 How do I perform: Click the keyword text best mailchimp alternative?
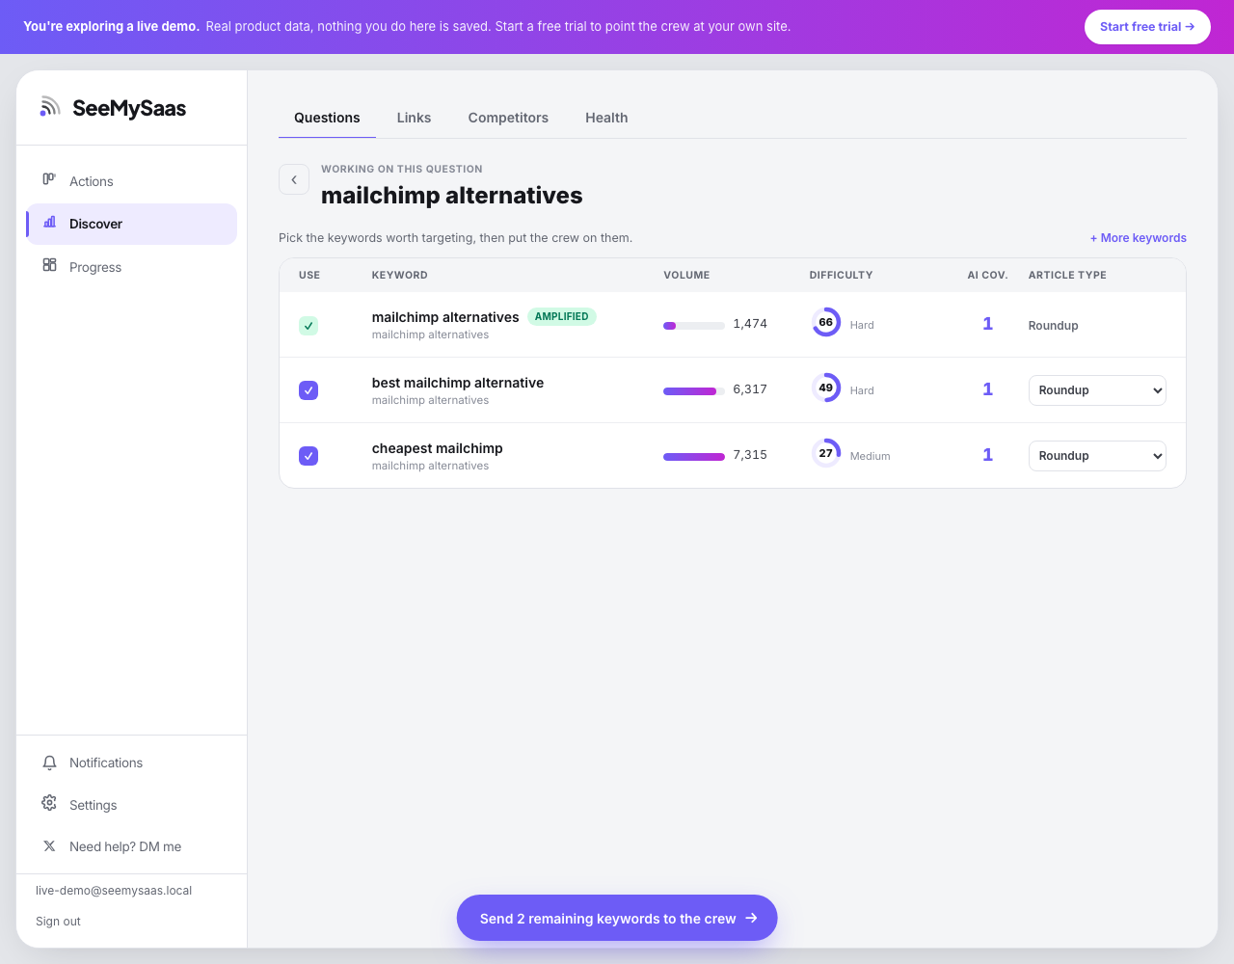(458, 383)
